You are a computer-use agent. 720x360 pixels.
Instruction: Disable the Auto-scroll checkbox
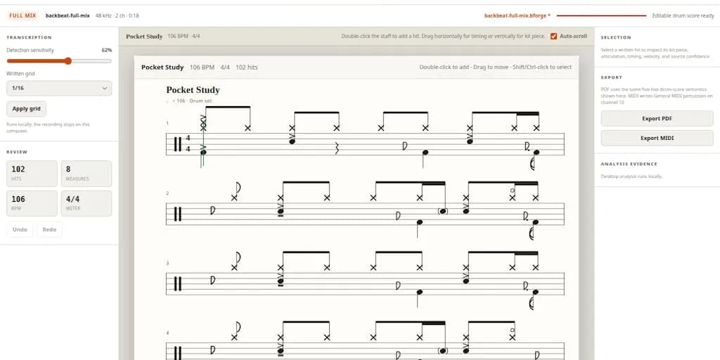(553, 37)
